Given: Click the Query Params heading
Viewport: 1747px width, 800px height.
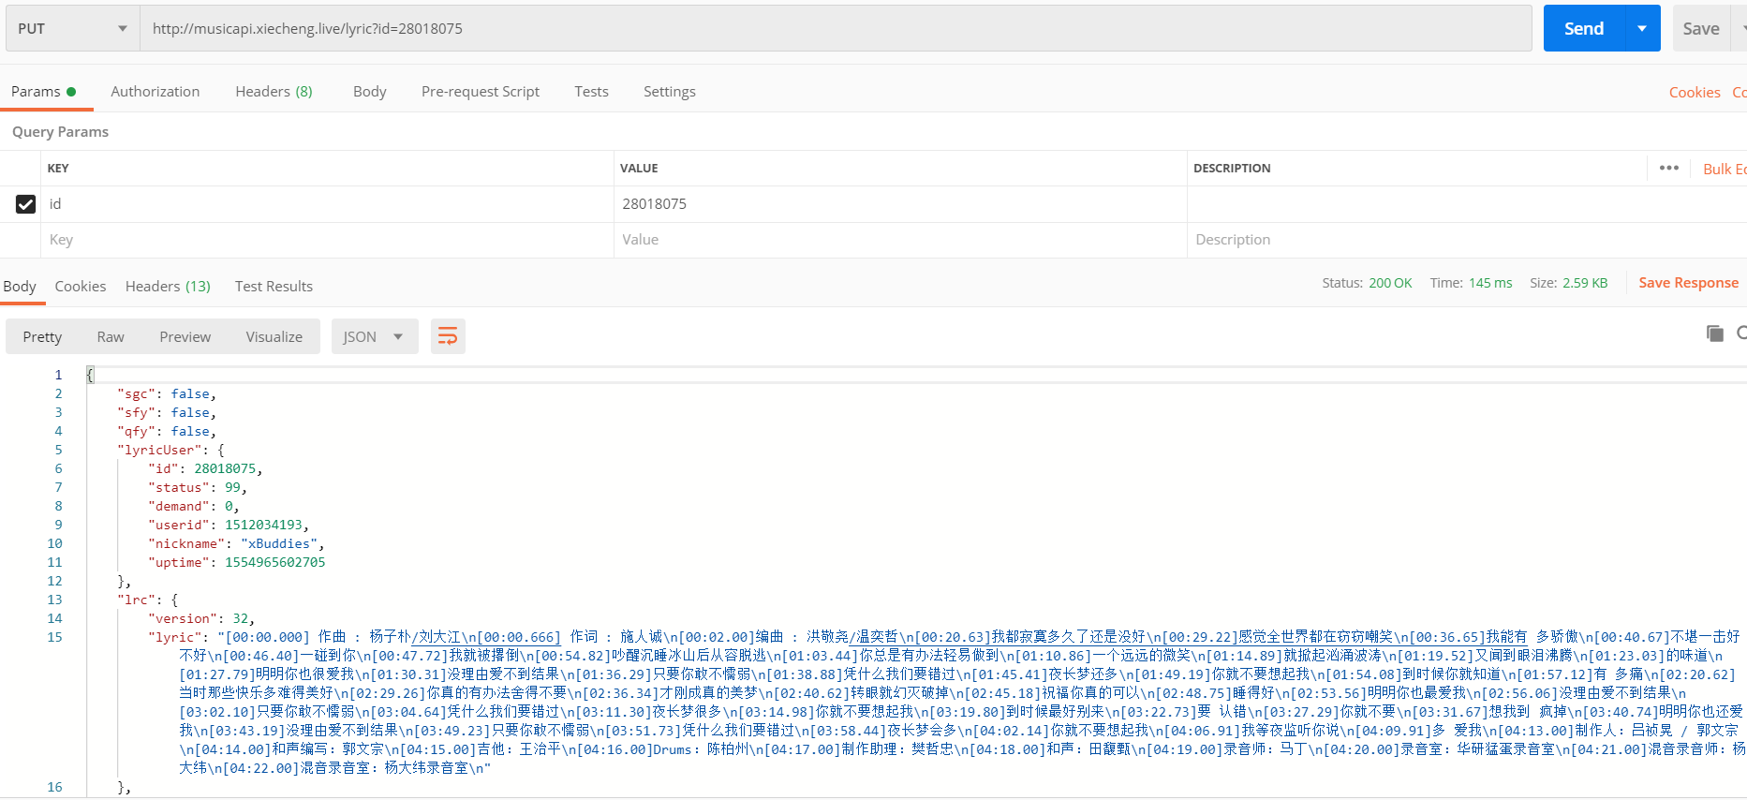Looking at the screenshot, I should [60, 132].
